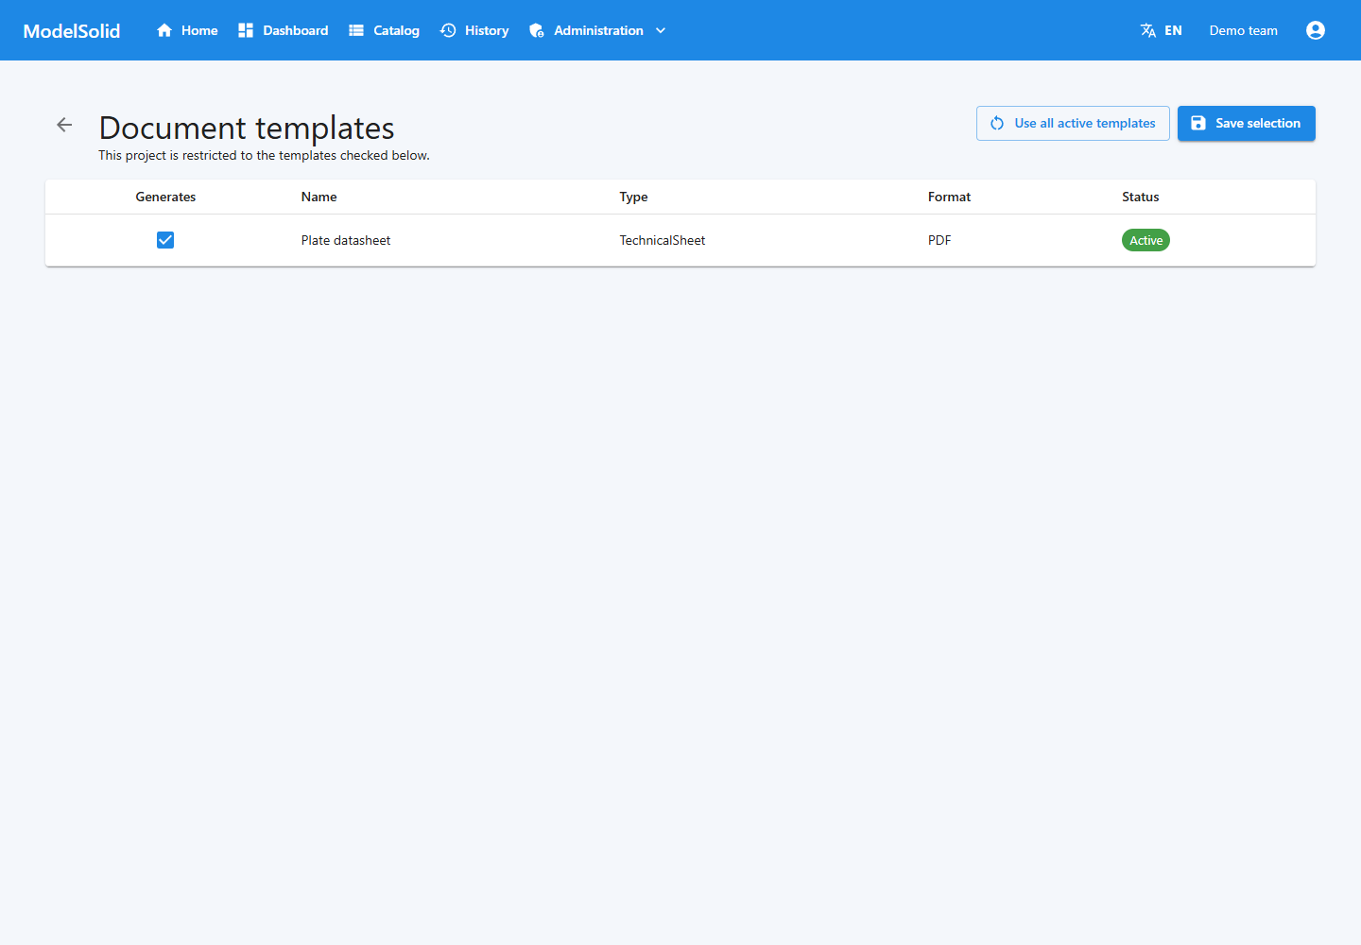Go back using the arrow icon
Viewport: 1361px width, 945px height.
(x=64, y=125)
